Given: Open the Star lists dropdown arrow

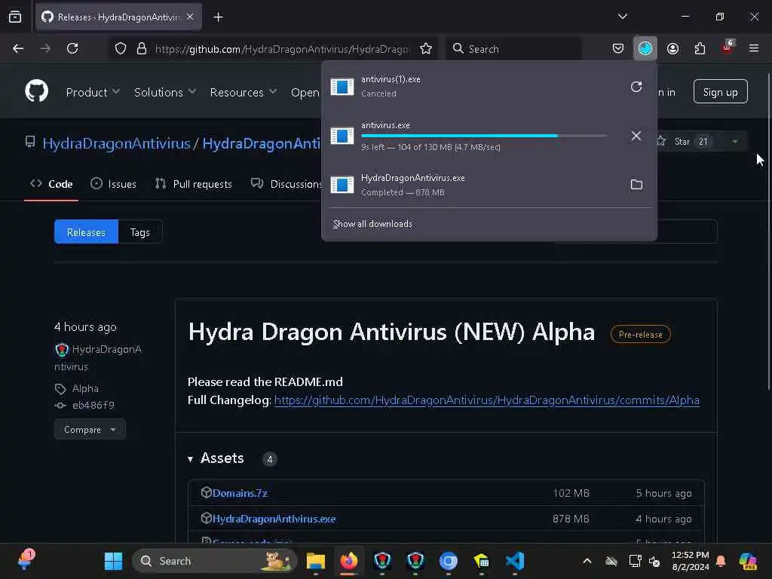Looking at the screenshot, I should tap(734, 142).
